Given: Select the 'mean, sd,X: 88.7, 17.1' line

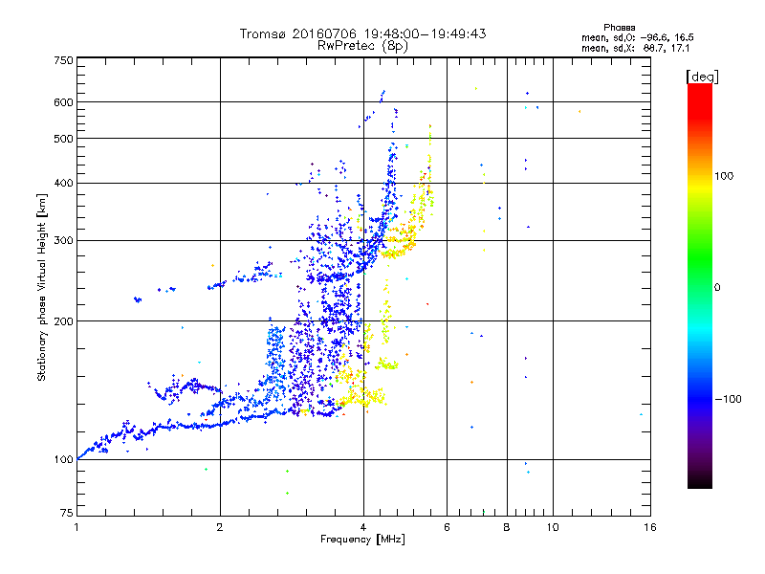Looking at the screenshot, I should (x=635, y=48).
